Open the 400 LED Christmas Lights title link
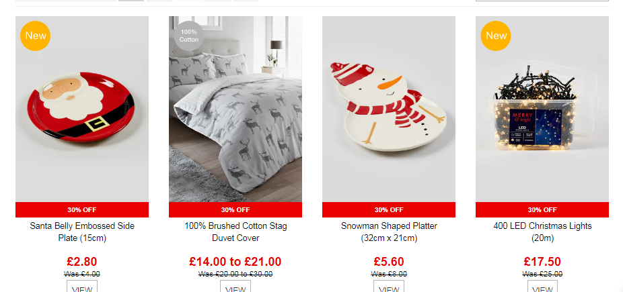This screenshot has width=623, height=292. coord(542,232)
